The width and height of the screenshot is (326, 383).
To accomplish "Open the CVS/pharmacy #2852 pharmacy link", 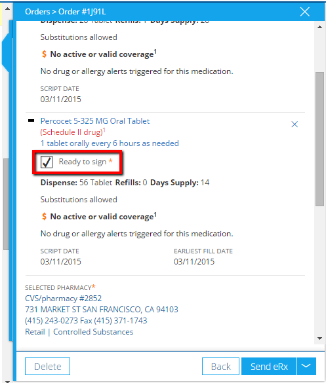I will [x=63, y=299].
